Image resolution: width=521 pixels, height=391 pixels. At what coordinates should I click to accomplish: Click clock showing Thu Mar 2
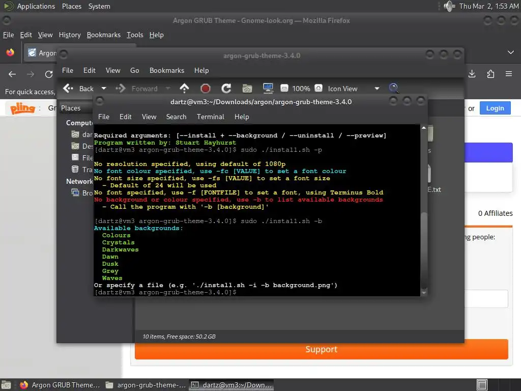click(x=489, y=6)
